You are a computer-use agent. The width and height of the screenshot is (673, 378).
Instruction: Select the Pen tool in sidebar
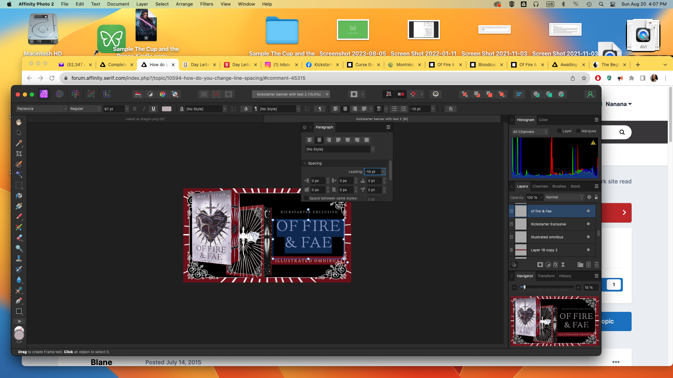tap(19, 301)
